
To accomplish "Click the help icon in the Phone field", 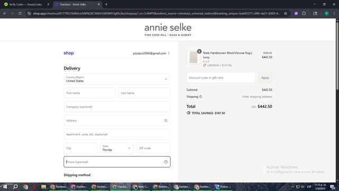I will click(166, 162).
